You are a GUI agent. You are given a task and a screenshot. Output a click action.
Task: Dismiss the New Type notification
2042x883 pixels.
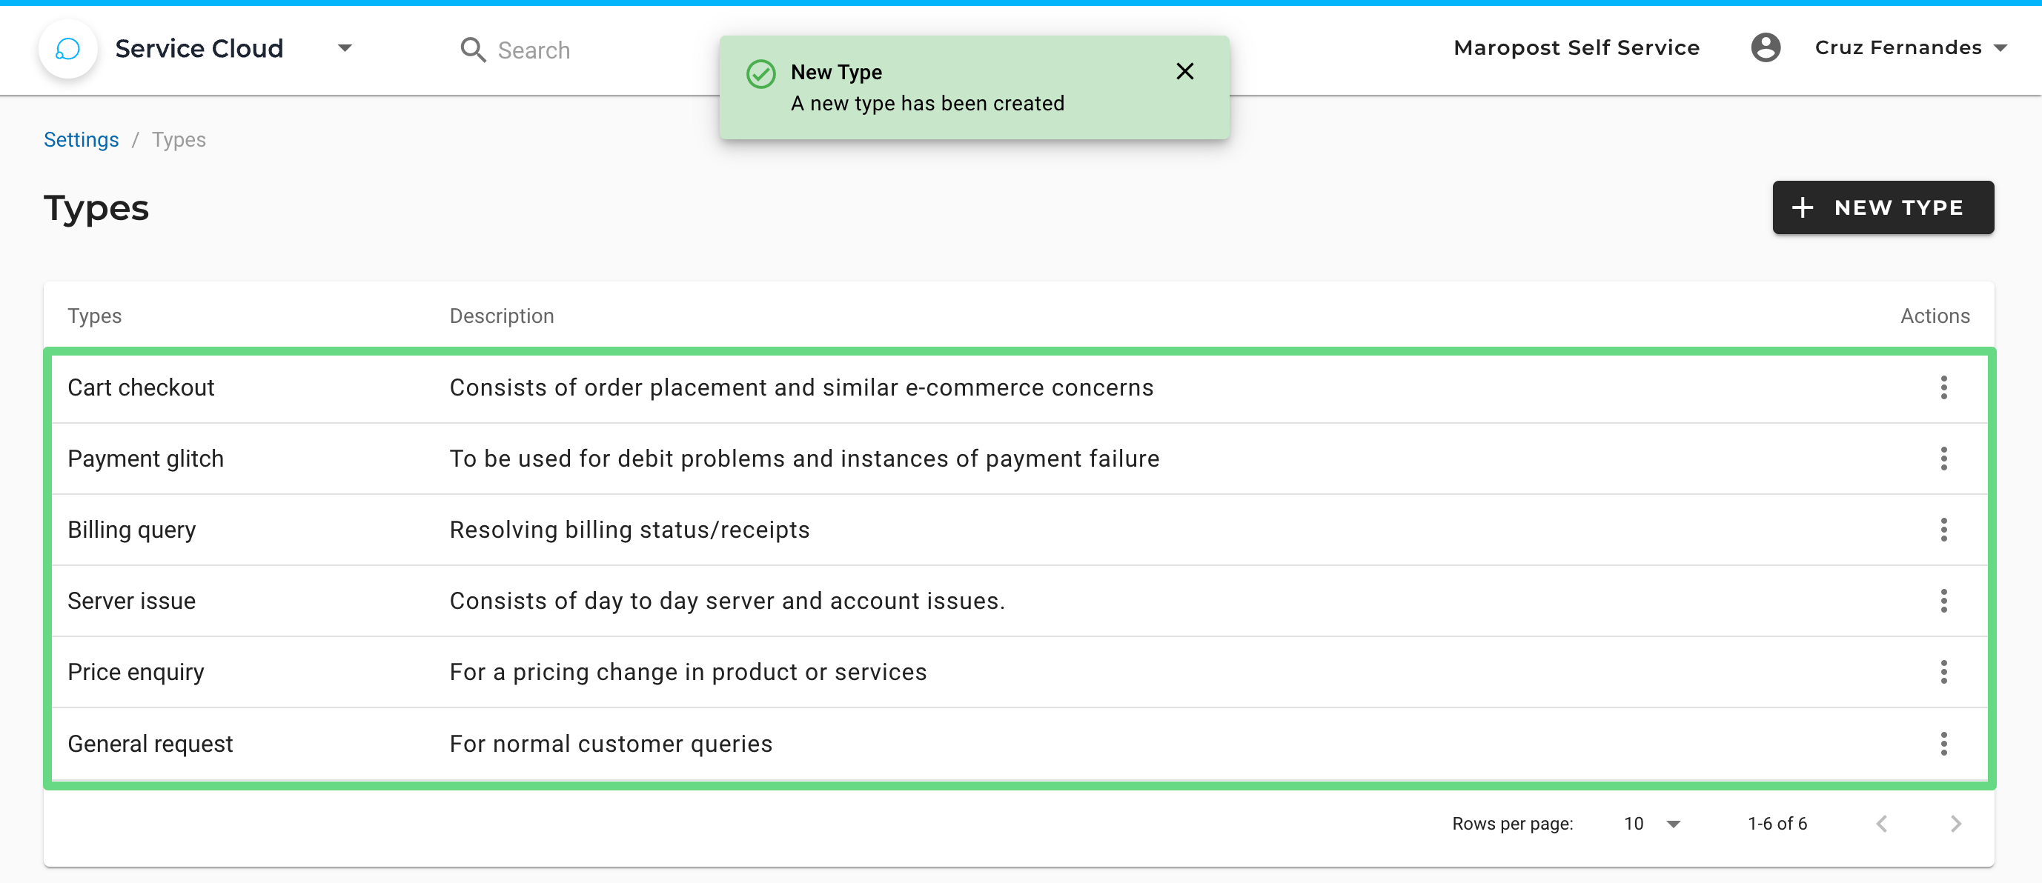[x=1184, y=71]
